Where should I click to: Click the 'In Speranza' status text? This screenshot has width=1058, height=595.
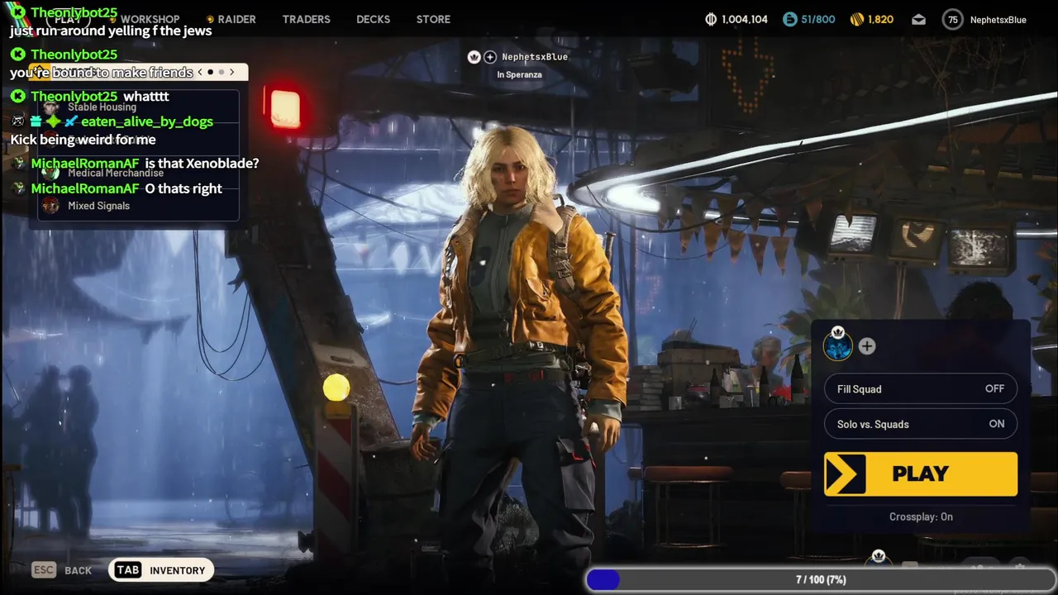tap(521, 75)
